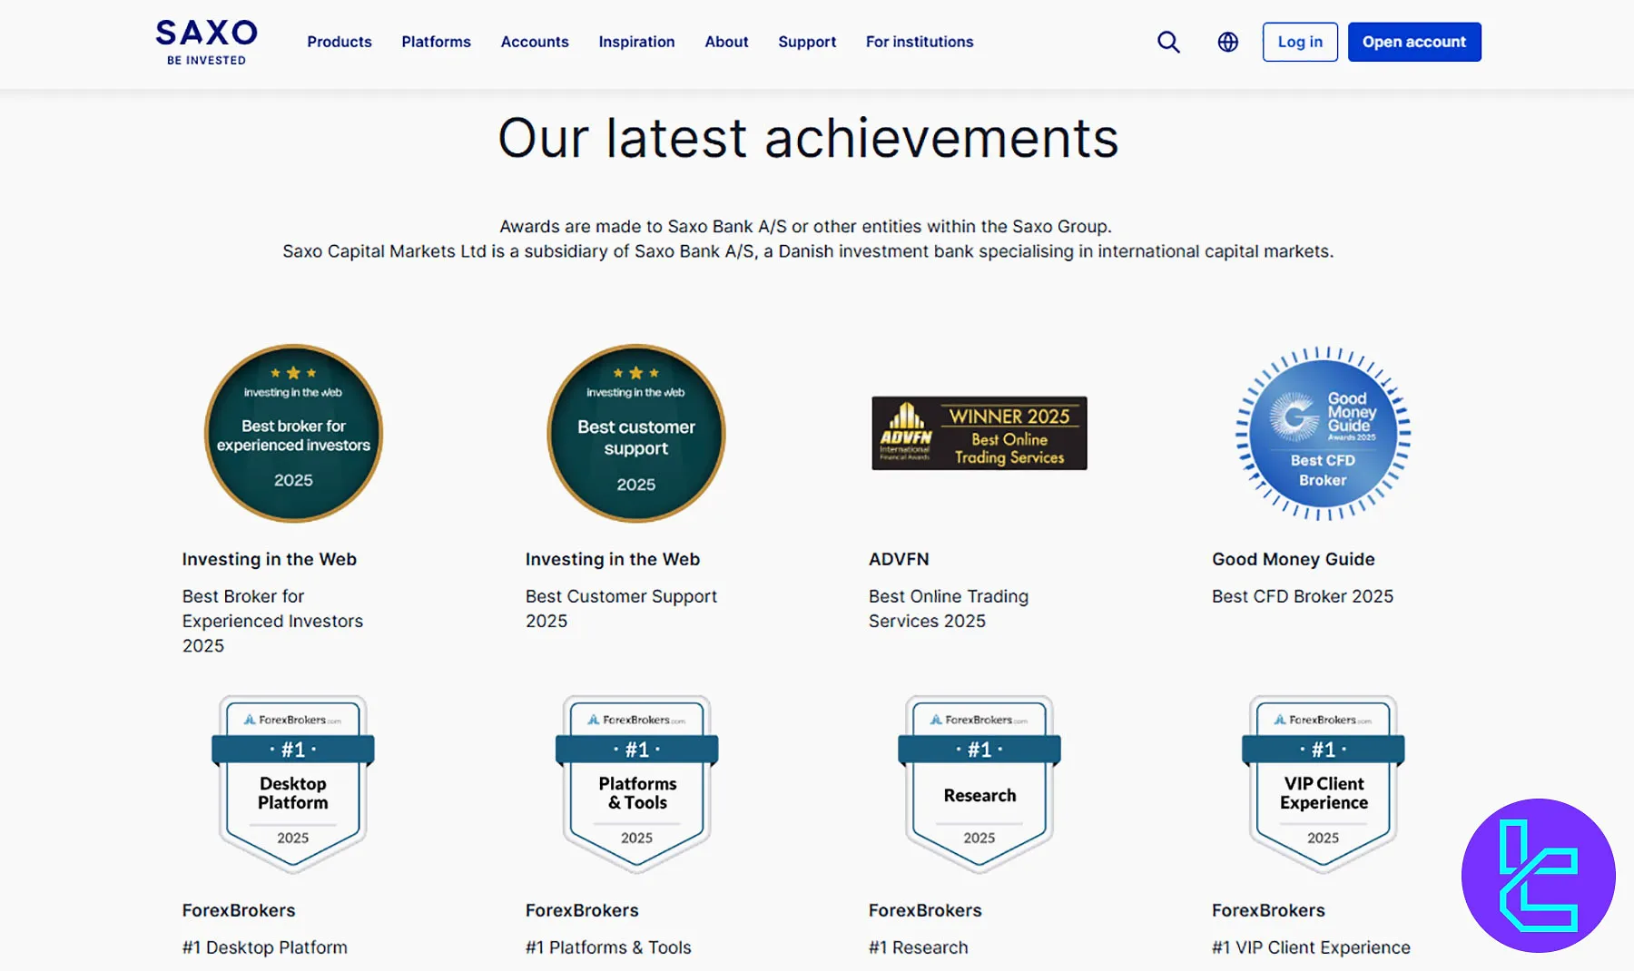This screenshot has width=1634, height=971.
Task: Go to For institutions page
Action: (920, 42)
